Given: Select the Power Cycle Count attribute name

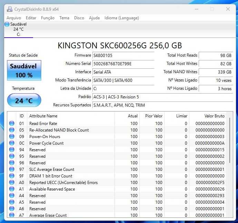Looking at the screenshot, I should 46,143.
